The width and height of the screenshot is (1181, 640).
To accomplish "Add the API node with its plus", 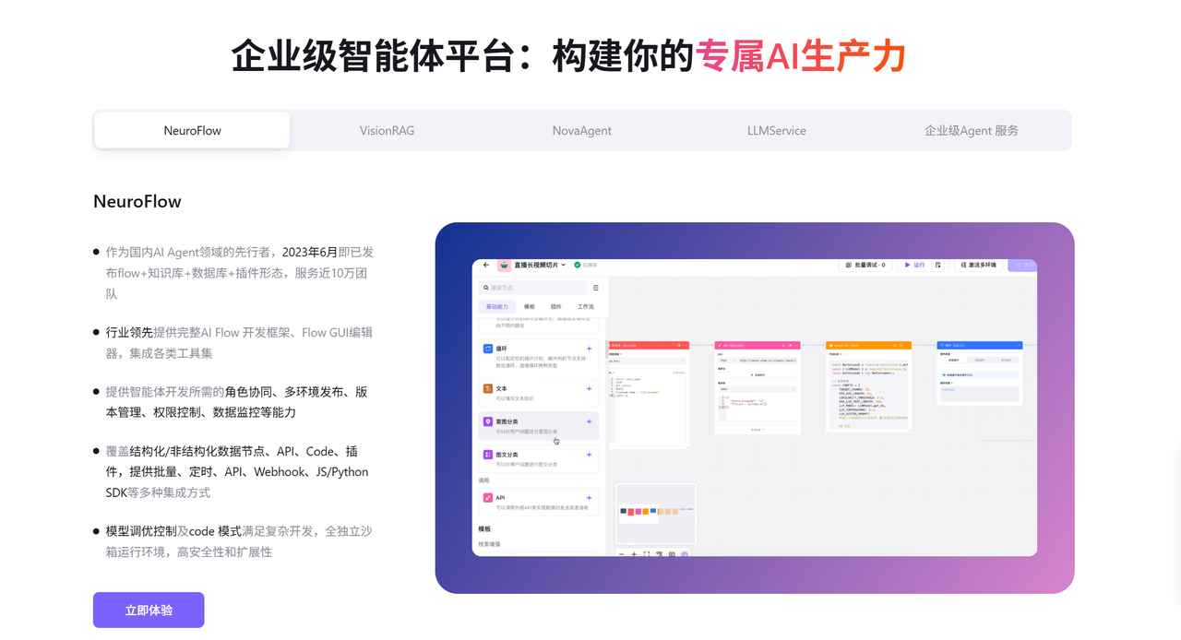I will [x=589, y=498].
